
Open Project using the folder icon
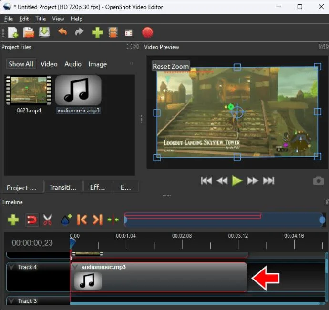click(29, 32)
